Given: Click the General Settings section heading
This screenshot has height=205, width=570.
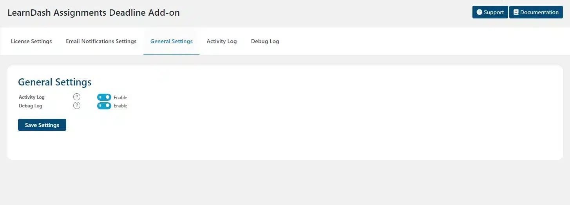Looking at the screenshot, I should (55, 82).
